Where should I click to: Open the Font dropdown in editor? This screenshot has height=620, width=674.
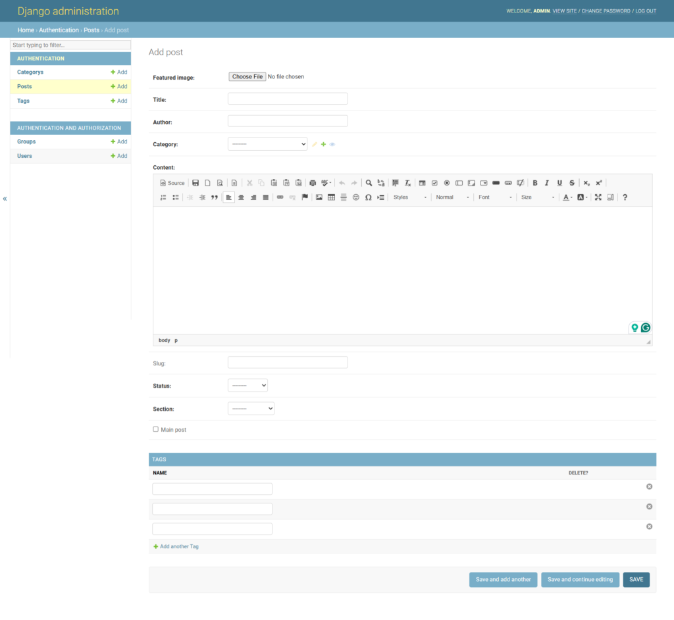[495, 197]
